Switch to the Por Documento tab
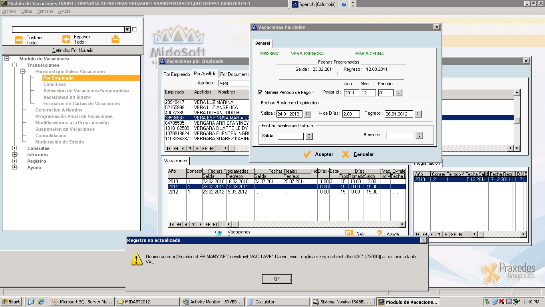Screen dimensions: 545x307 (x=234, y=74)
